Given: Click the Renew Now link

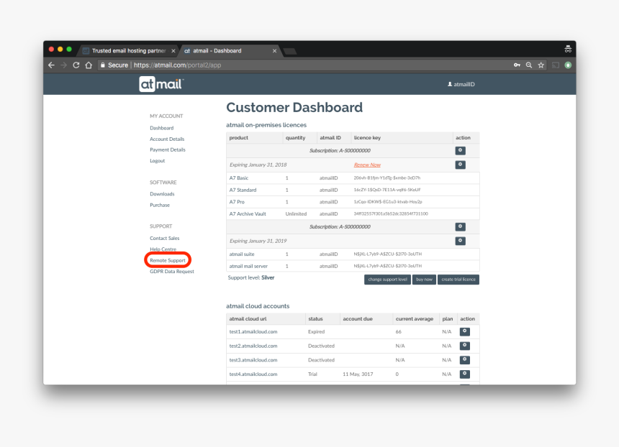Looking at the screenshot, I should (367, 165).
